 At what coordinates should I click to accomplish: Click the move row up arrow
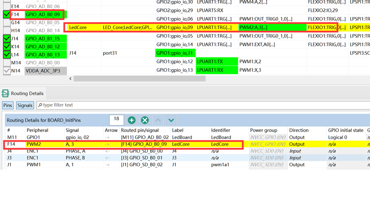coord(158,120)
